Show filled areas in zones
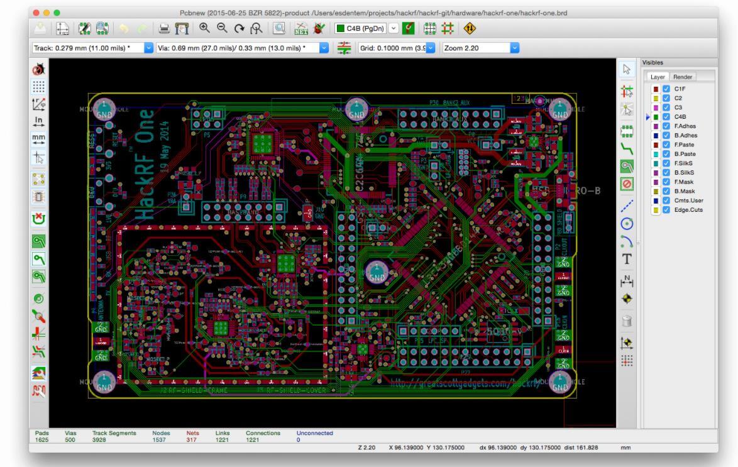The height and width of the screenshot is (467, 738). click(x=38, y=241)
